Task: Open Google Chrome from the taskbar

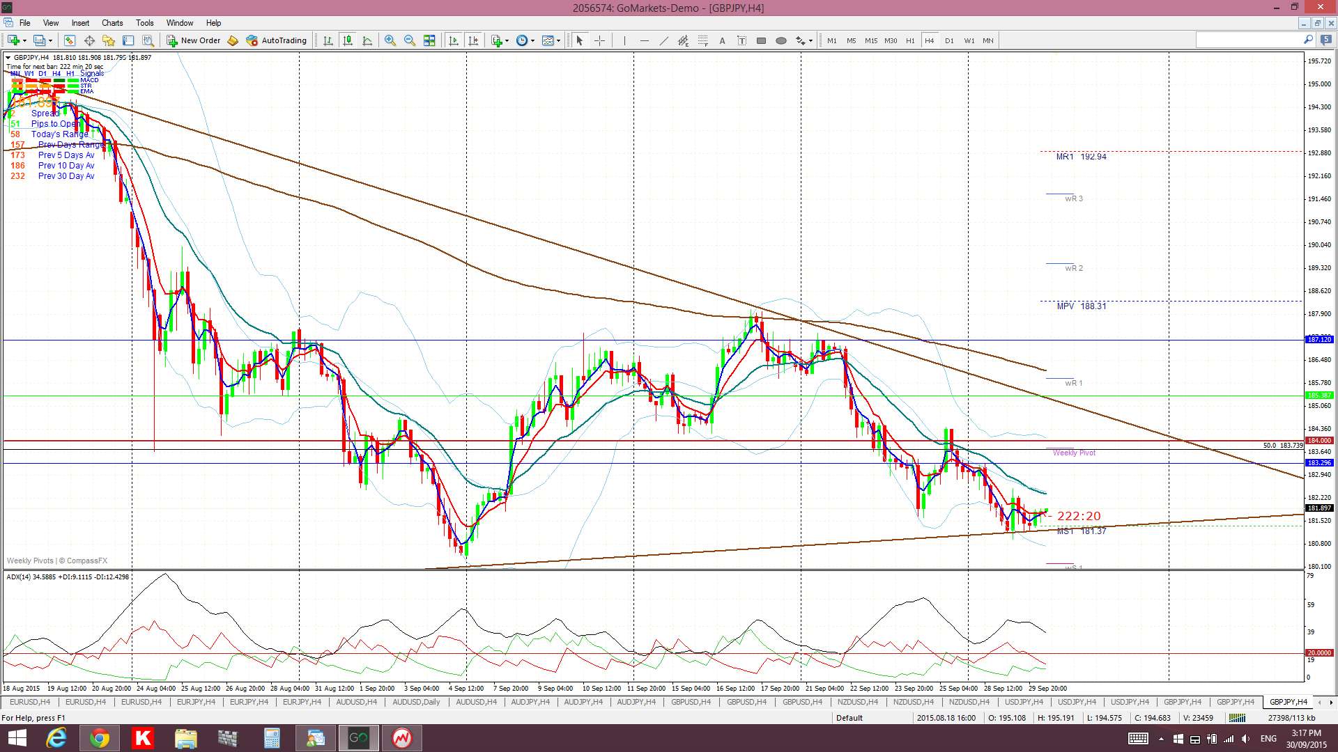Action: click(100, 738)
